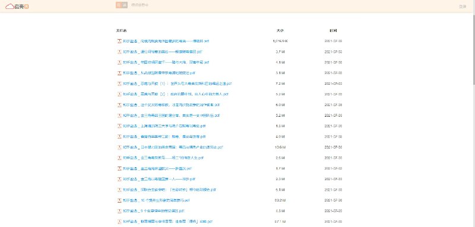The width and height of the screenshot is (475, 227).
Task: Click the PDF icon of the 10.6 M file
Action: (119, 147)
